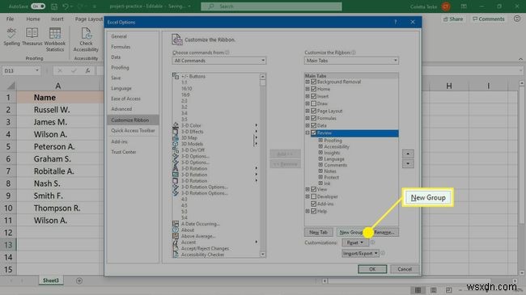Click the Excel Options help question mark

click(x=395, y=22)
